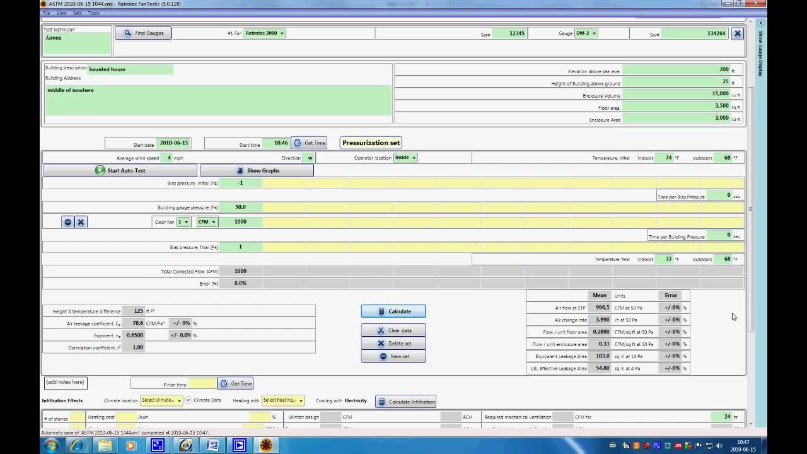Open the #1 Fan Retrotec 2000 dropdown

click(x=265, y=33)
